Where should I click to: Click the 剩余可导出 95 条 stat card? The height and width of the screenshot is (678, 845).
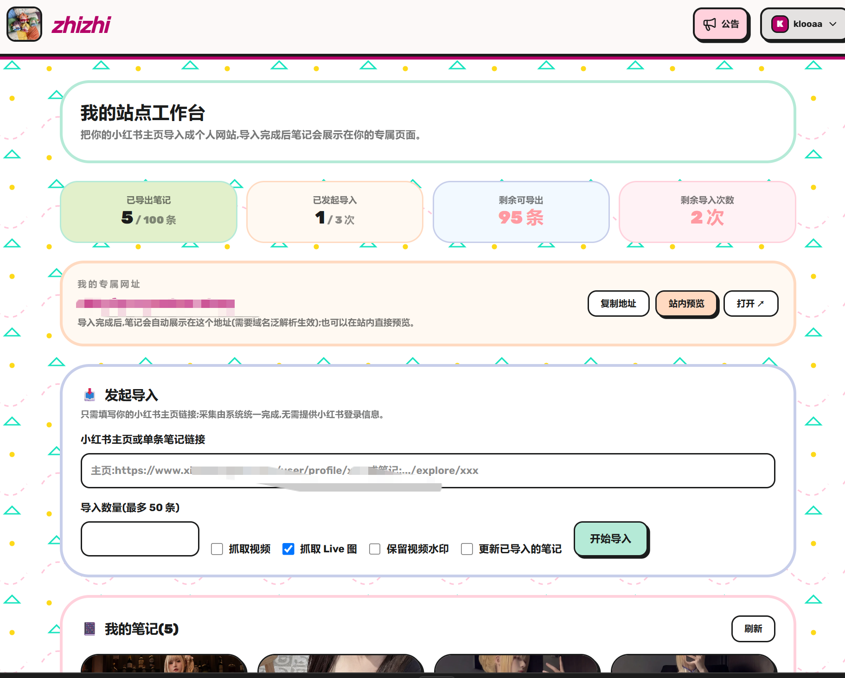[x=521, y=212]
